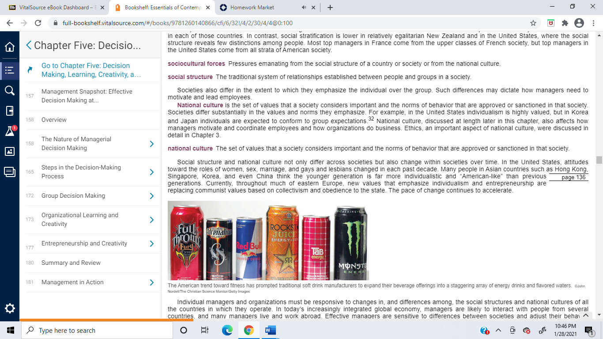The image size is (603, 339).
Task: Reload the current page
Action: 38,23
